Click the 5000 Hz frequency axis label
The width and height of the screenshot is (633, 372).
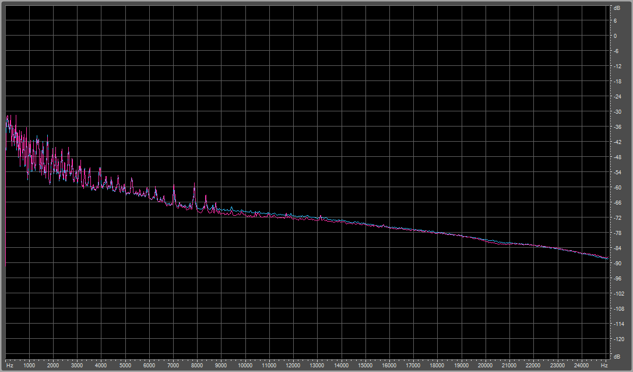pyautogui.click(x=125, y=365)
